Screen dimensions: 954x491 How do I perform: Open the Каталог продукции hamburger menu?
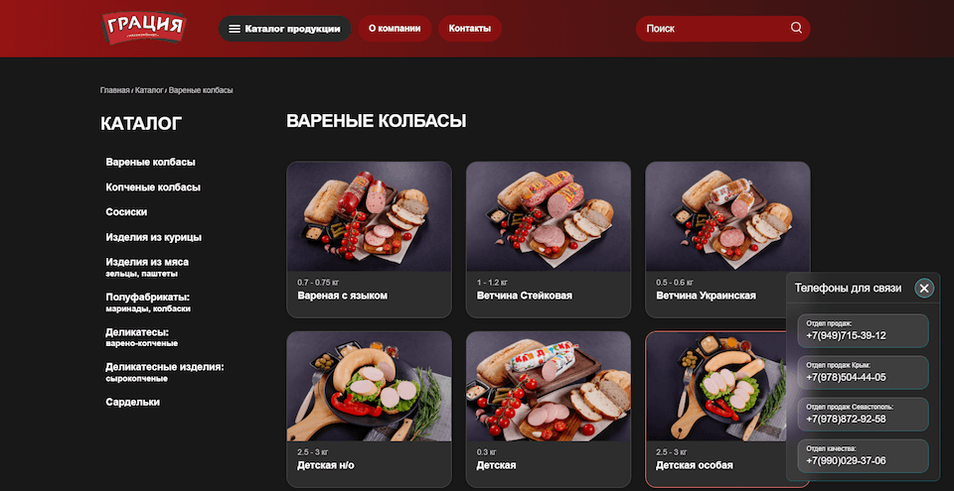coord(285,29)
